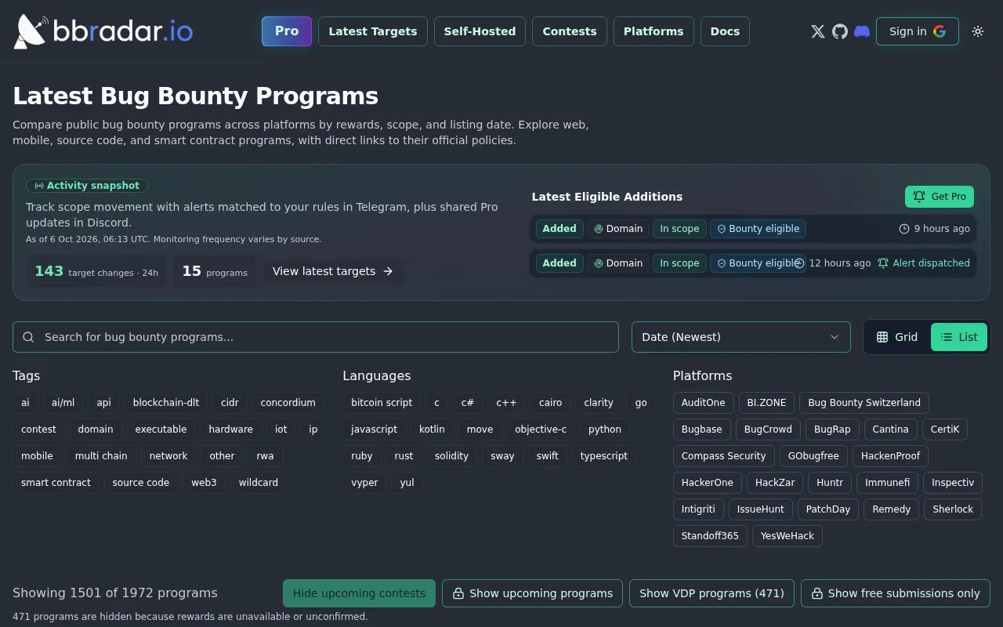1003x627 pixels.
Task: Switch to Grid view
Action: pos(897,337)
